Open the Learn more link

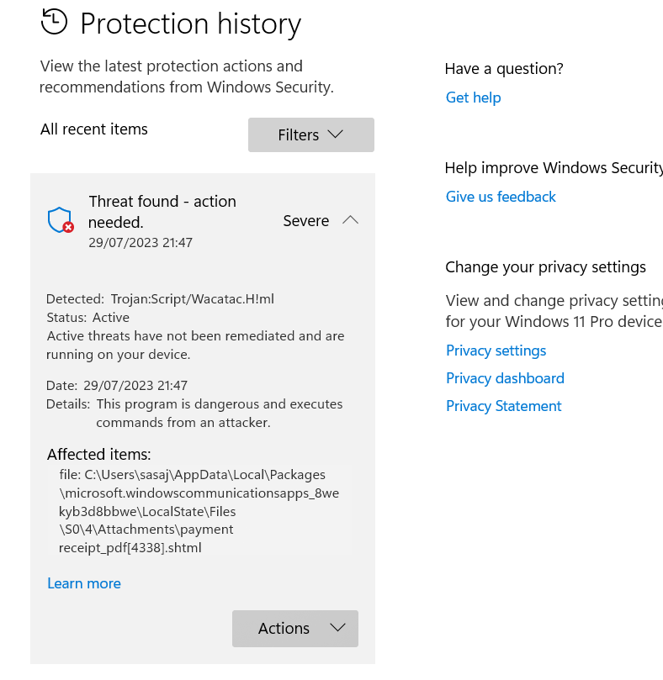[84, 583]
